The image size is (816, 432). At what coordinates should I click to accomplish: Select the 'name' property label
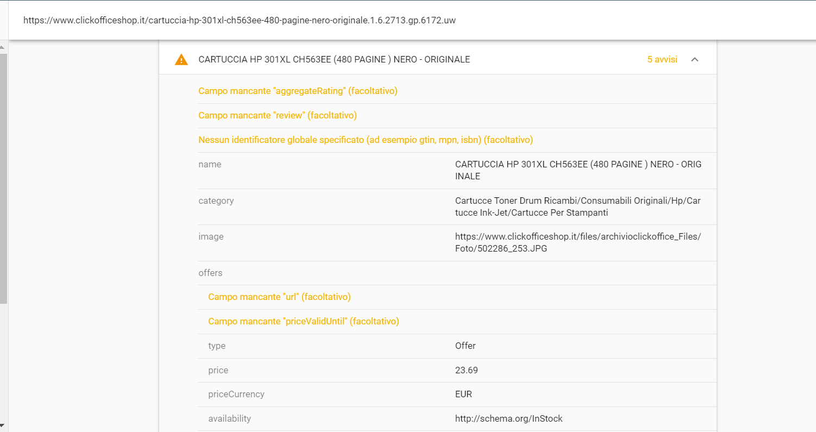click(210, 164)
